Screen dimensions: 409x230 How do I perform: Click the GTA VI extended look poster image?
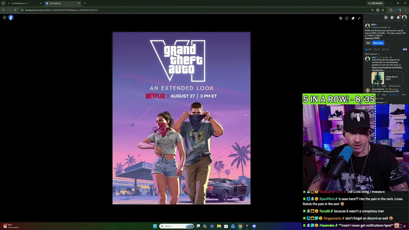tap(181, 118)
